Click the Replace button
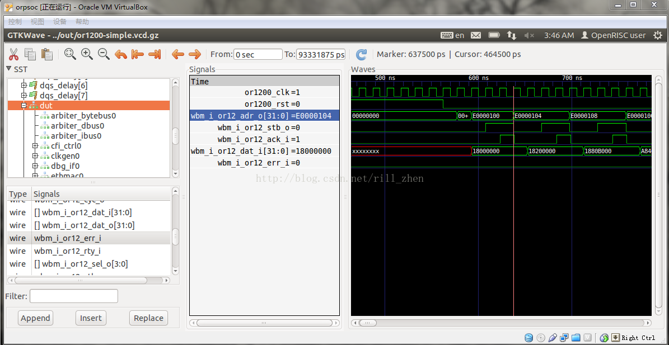Viewport: 669px width, 345px height. coord(148,318)
